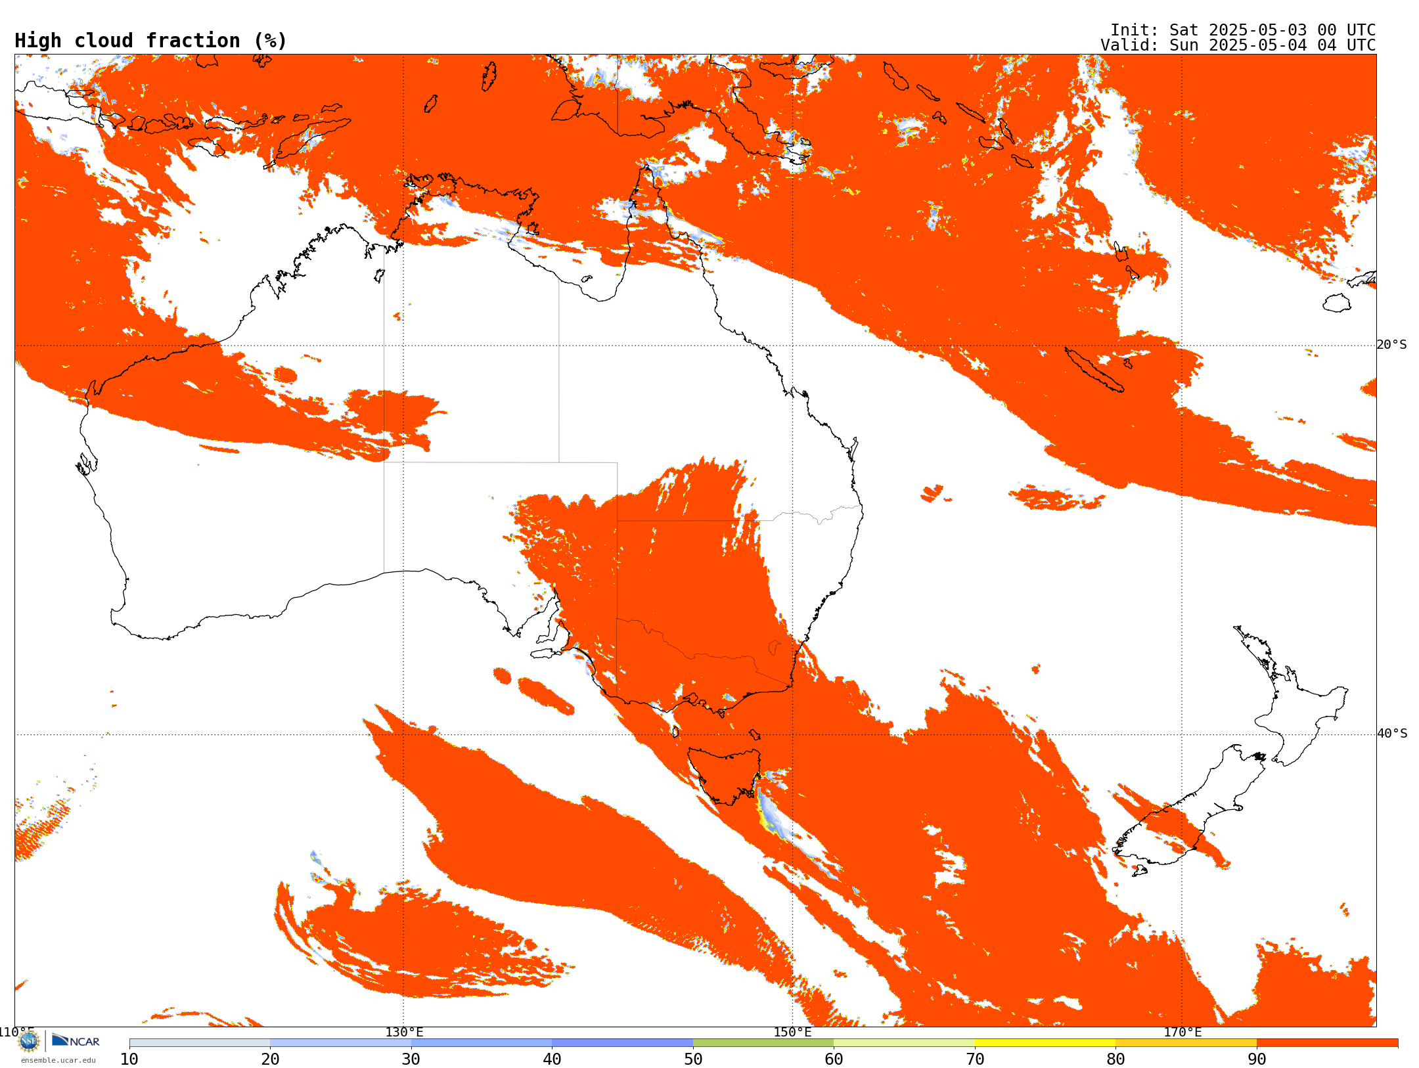This screenshot has height=1068, width=1419.
Task: Click the 90+ orange-red colorbar segment
Action: [1327, 1043]
